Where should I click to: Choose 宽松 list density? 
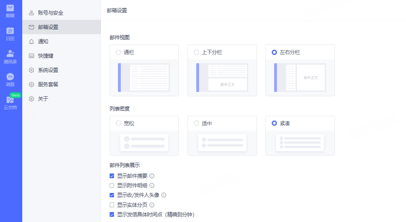119,123
